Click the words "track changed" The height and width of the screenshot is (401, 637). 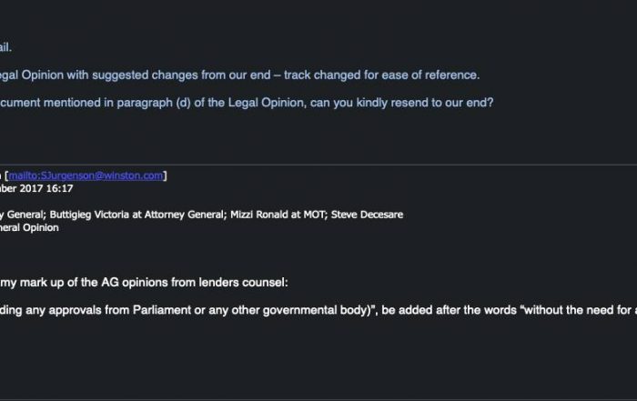317,75
